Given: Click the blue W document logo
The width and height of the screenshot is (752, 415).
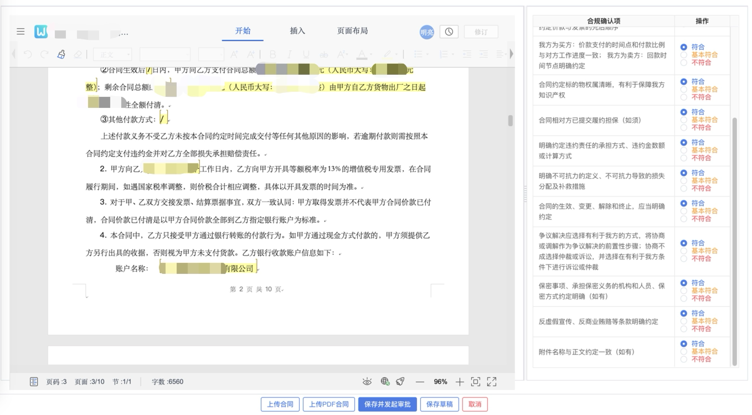Looking at the screenshot, I should point(41,32).
